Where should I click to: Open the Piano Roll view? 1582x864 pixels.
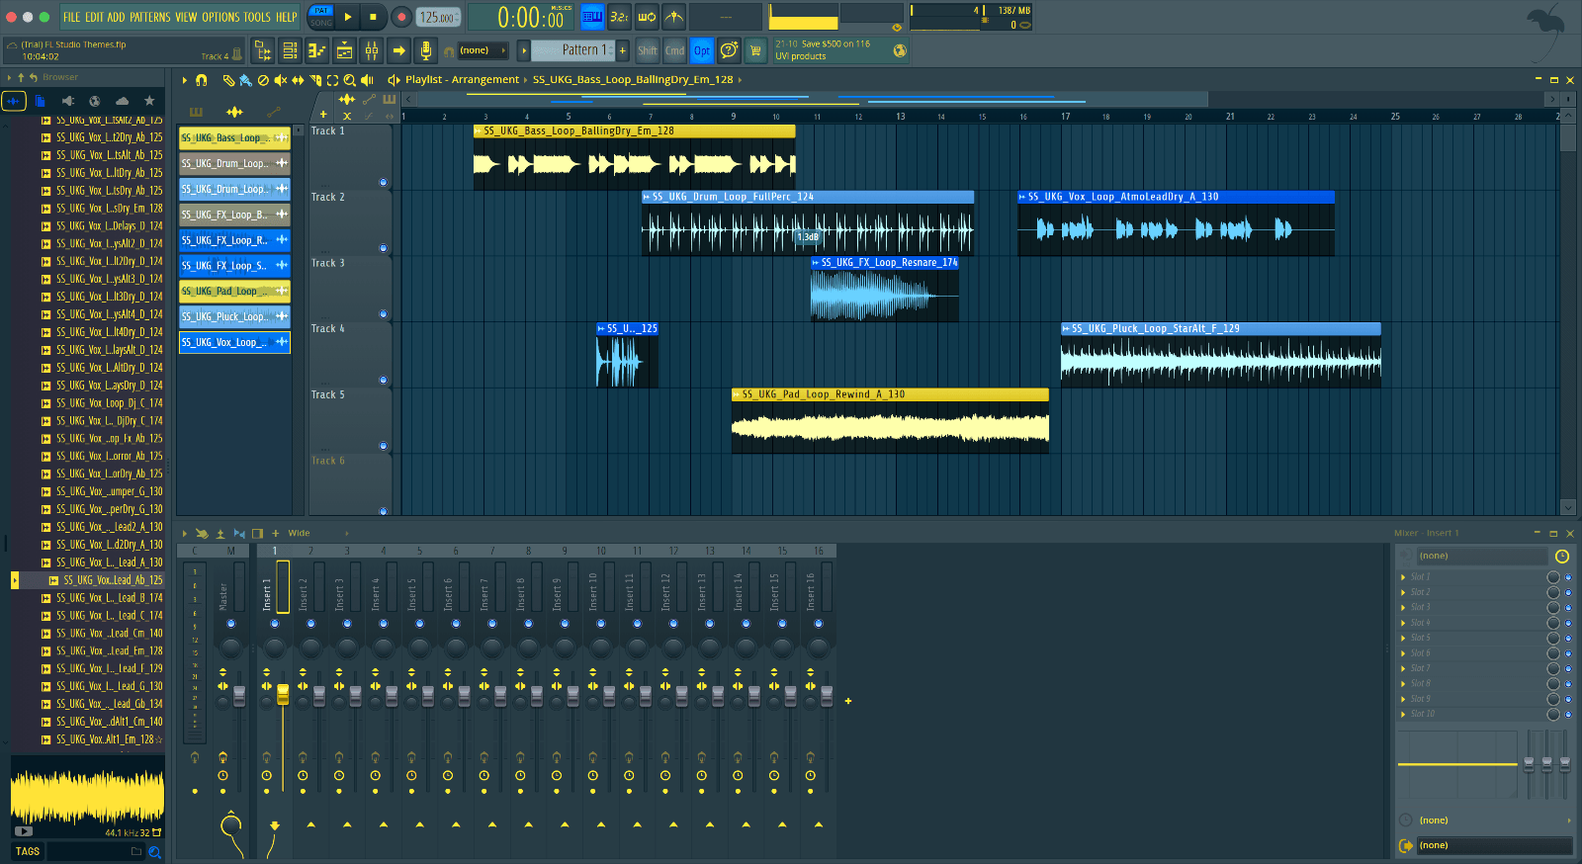tap(316, 50)
